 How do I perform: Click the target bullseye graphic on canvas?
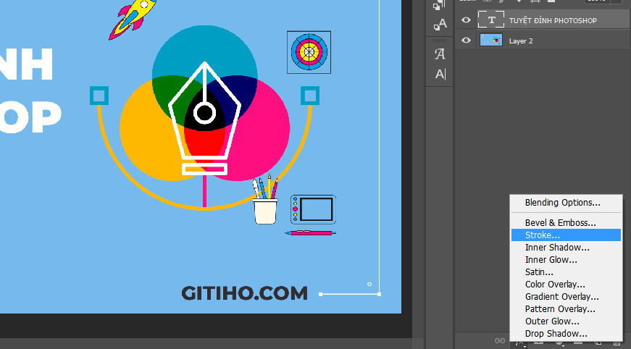pyautogui.click(x=309, y=52)
